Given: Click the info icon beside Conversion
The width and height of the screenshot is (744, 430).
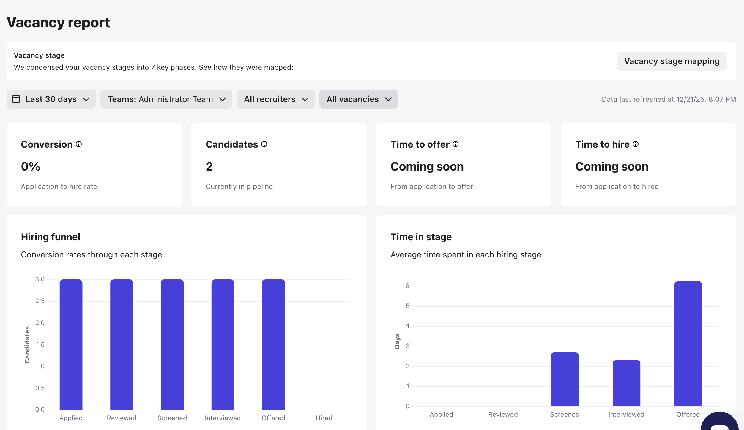Looking at the screenshot, I should coord(79,144).
